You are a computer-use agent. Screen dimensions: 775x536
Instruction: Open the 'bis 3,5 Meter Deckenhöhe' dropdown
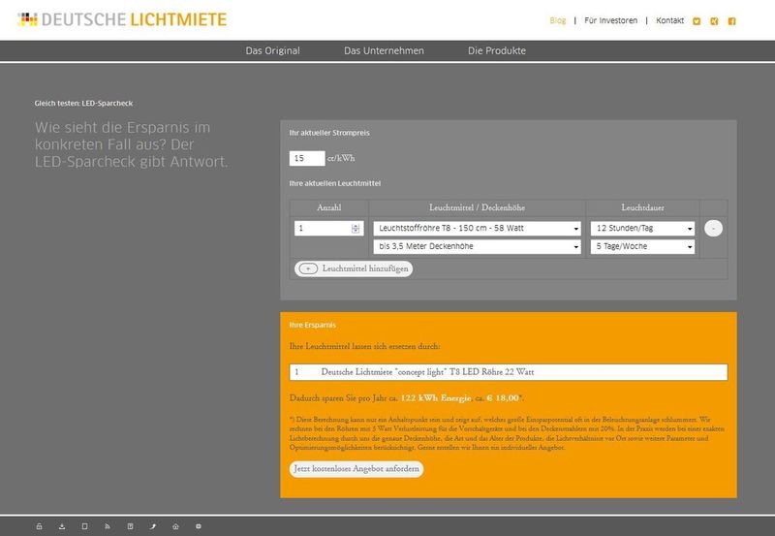(477, 246)
